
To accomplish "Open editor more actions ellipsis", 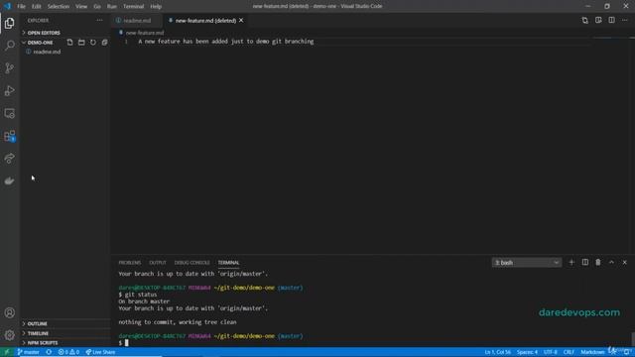I will pos(625,20).
